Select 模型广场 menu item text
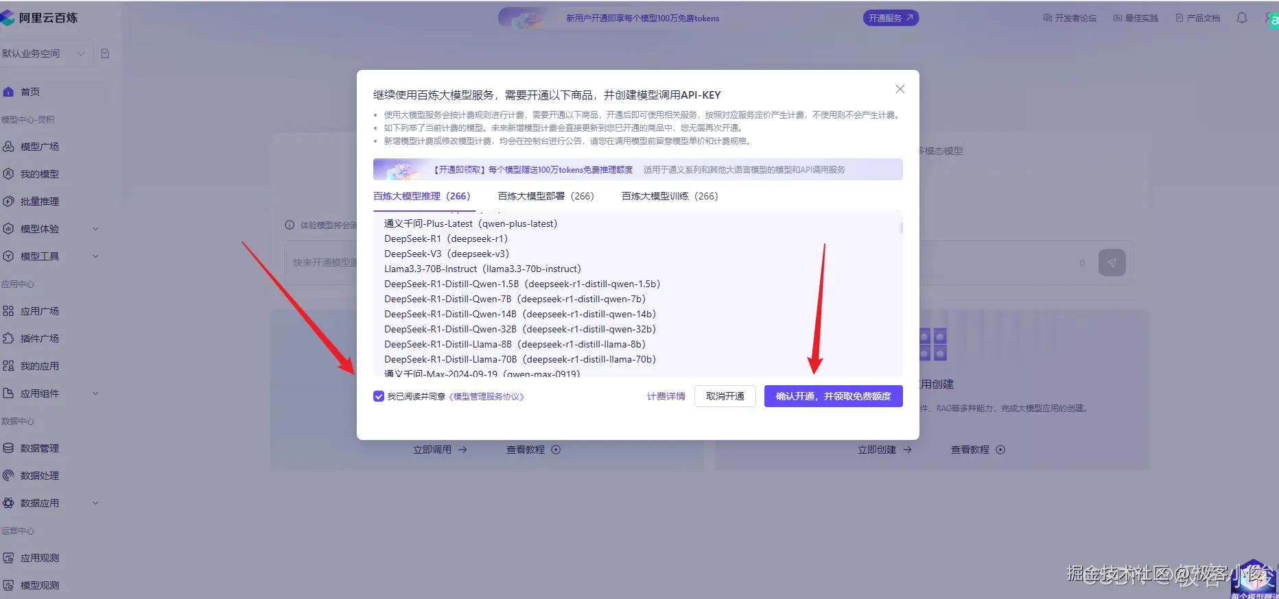 point(40,147)
